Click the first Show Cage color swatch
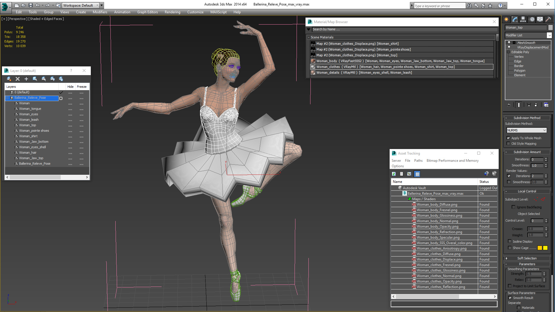This screenshot has height=312, width=555. pyautogui.click(x=540, y=248)
